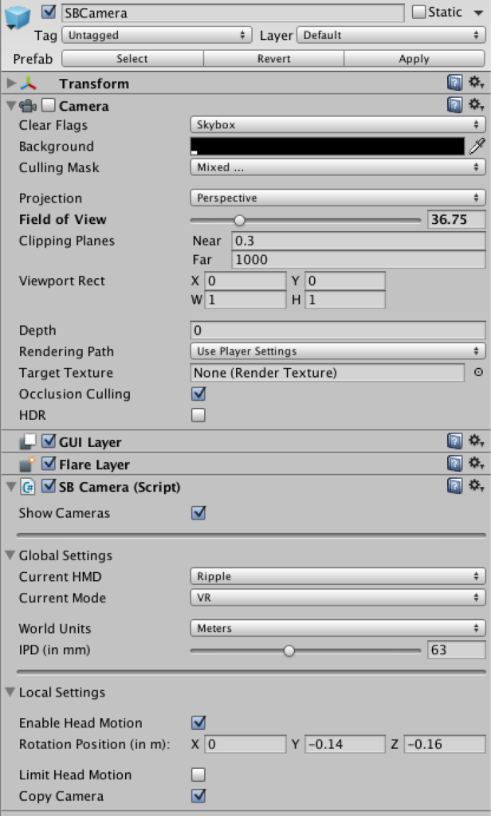Screen dimensions: 491x816
Task: Open the Culling Mask dropdown
Action: click(338, 167)
